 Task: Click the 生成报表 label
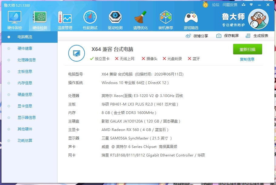[261, 36]
